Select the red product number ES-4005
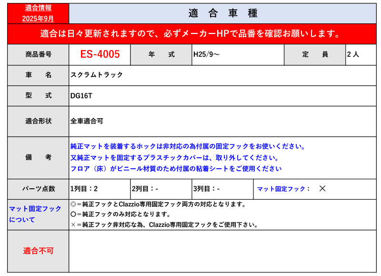 point(100,54)
